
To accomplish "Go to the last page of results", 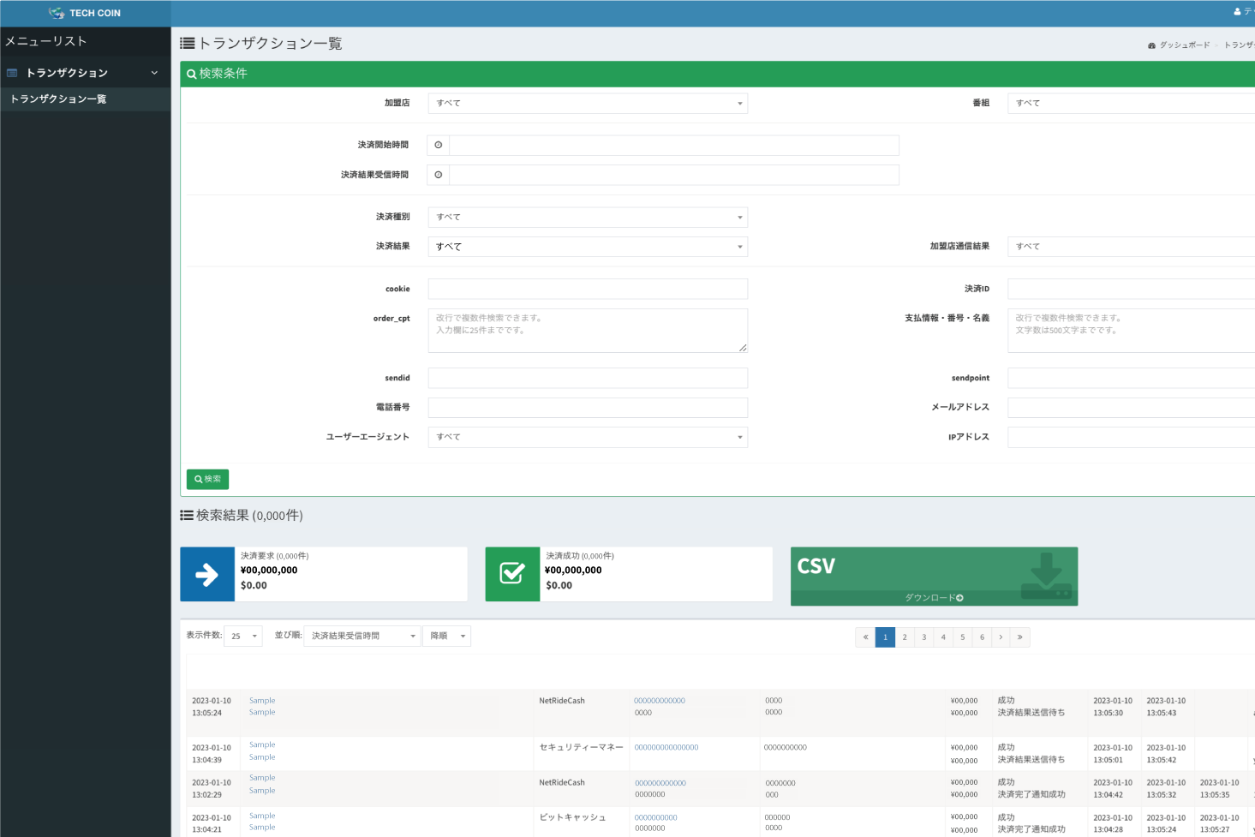I will (1019, 637).
